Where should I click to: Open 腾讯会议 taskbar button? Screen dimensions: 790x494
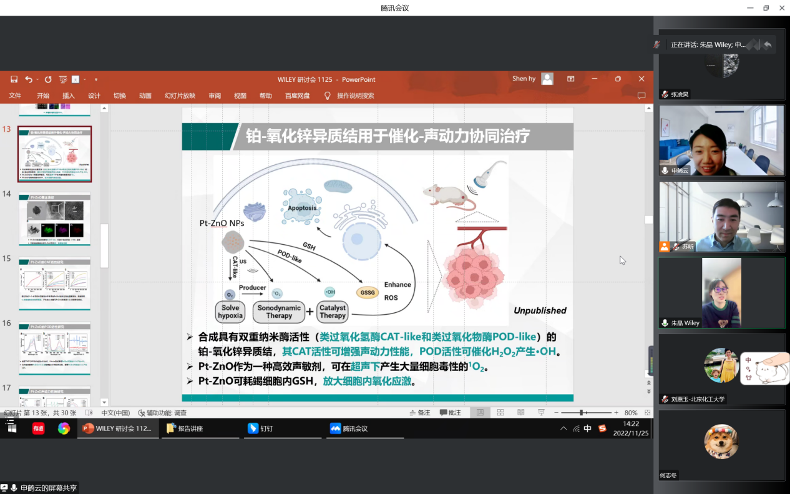[x=366, y=428]
